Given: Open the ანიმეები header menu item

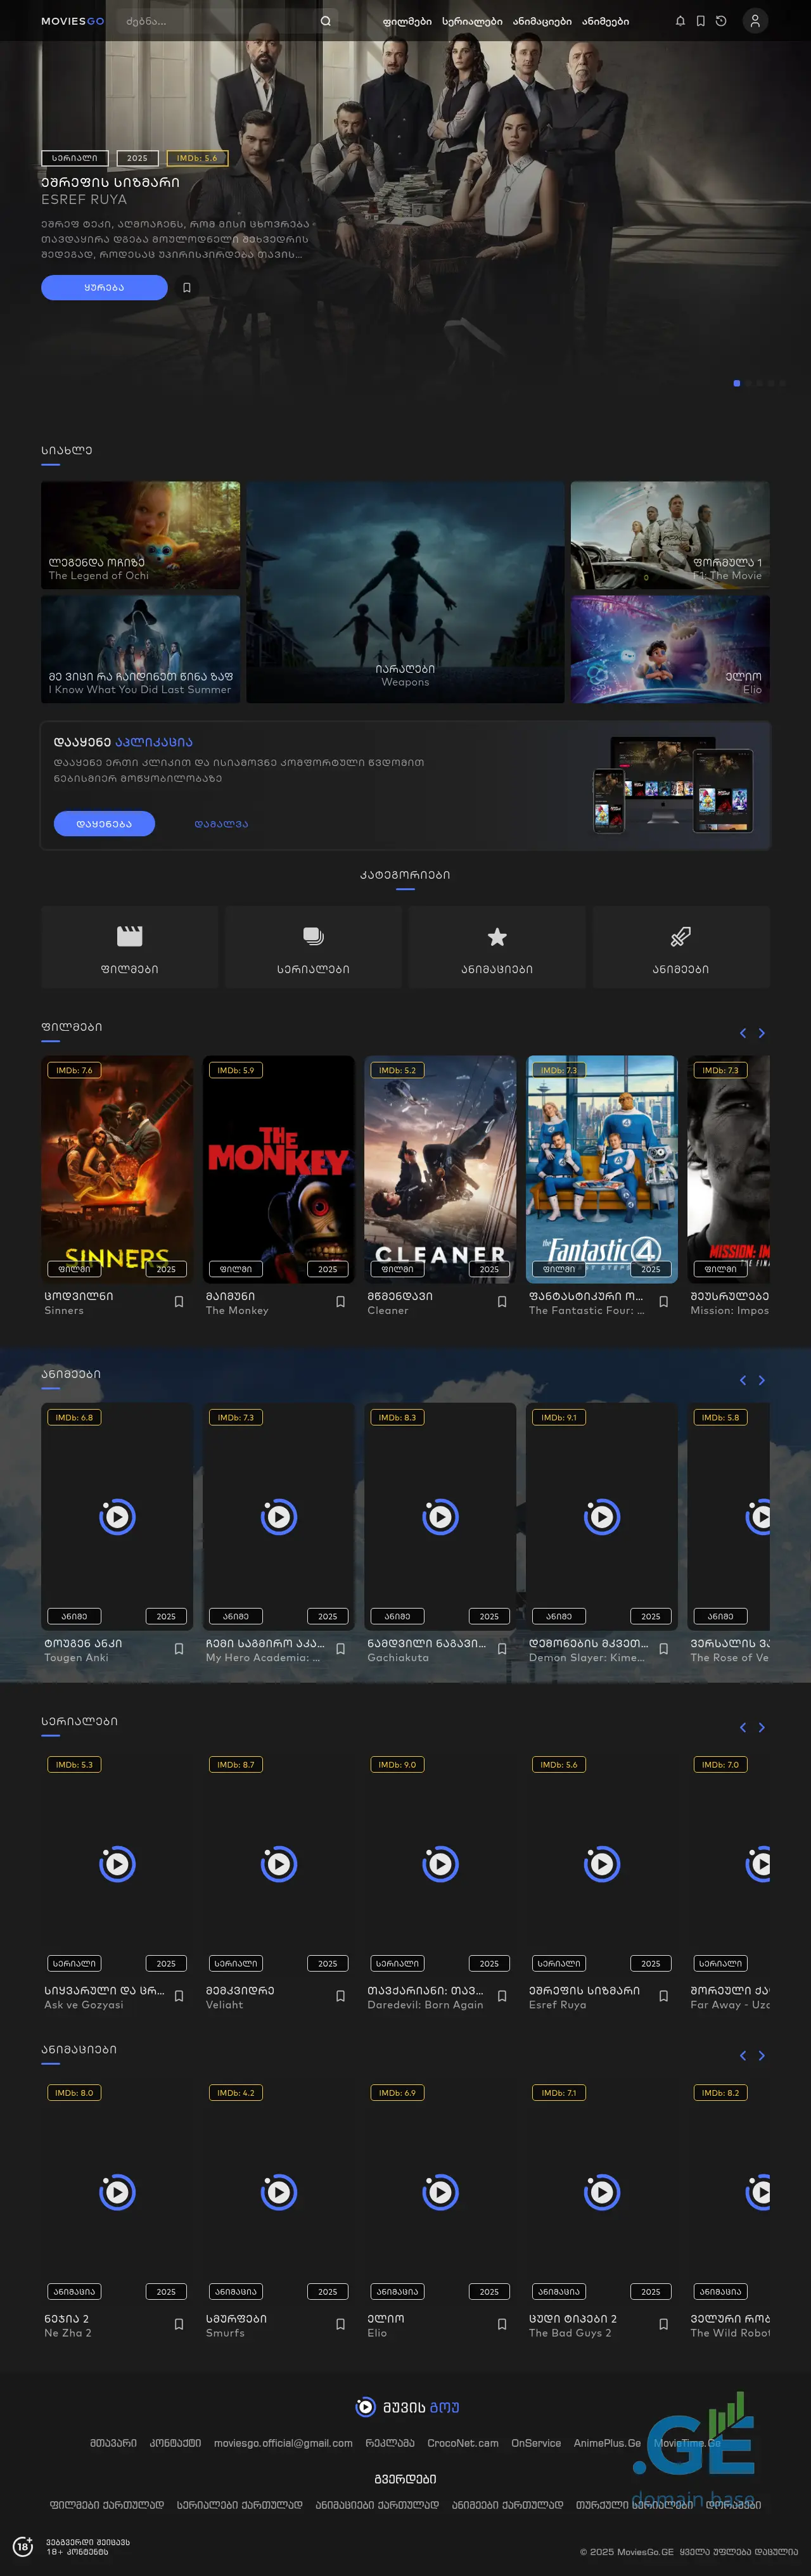Looking at the screenshot, I should (605, 21).
